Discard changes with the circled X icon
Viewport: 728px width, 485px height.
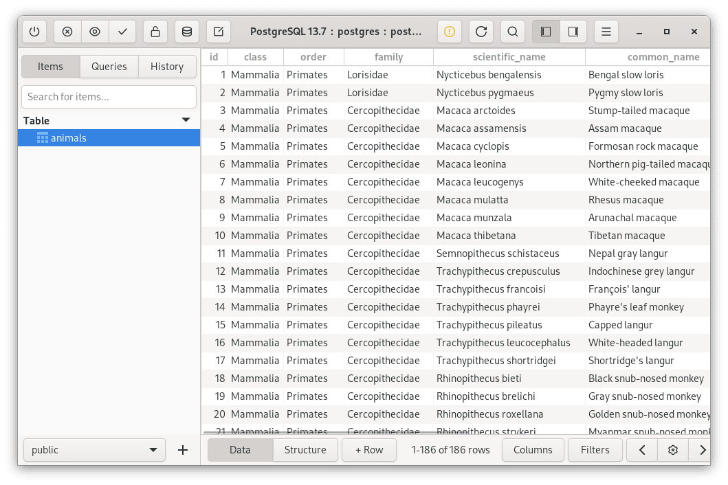click(x=67, y=32)
